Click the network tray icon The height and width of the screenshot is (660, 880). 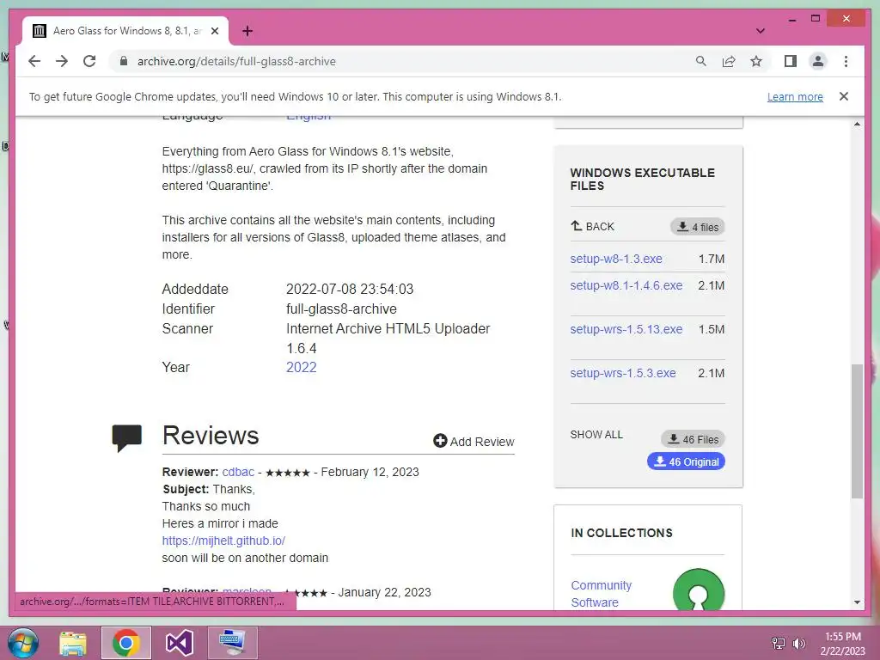point(779,643)
